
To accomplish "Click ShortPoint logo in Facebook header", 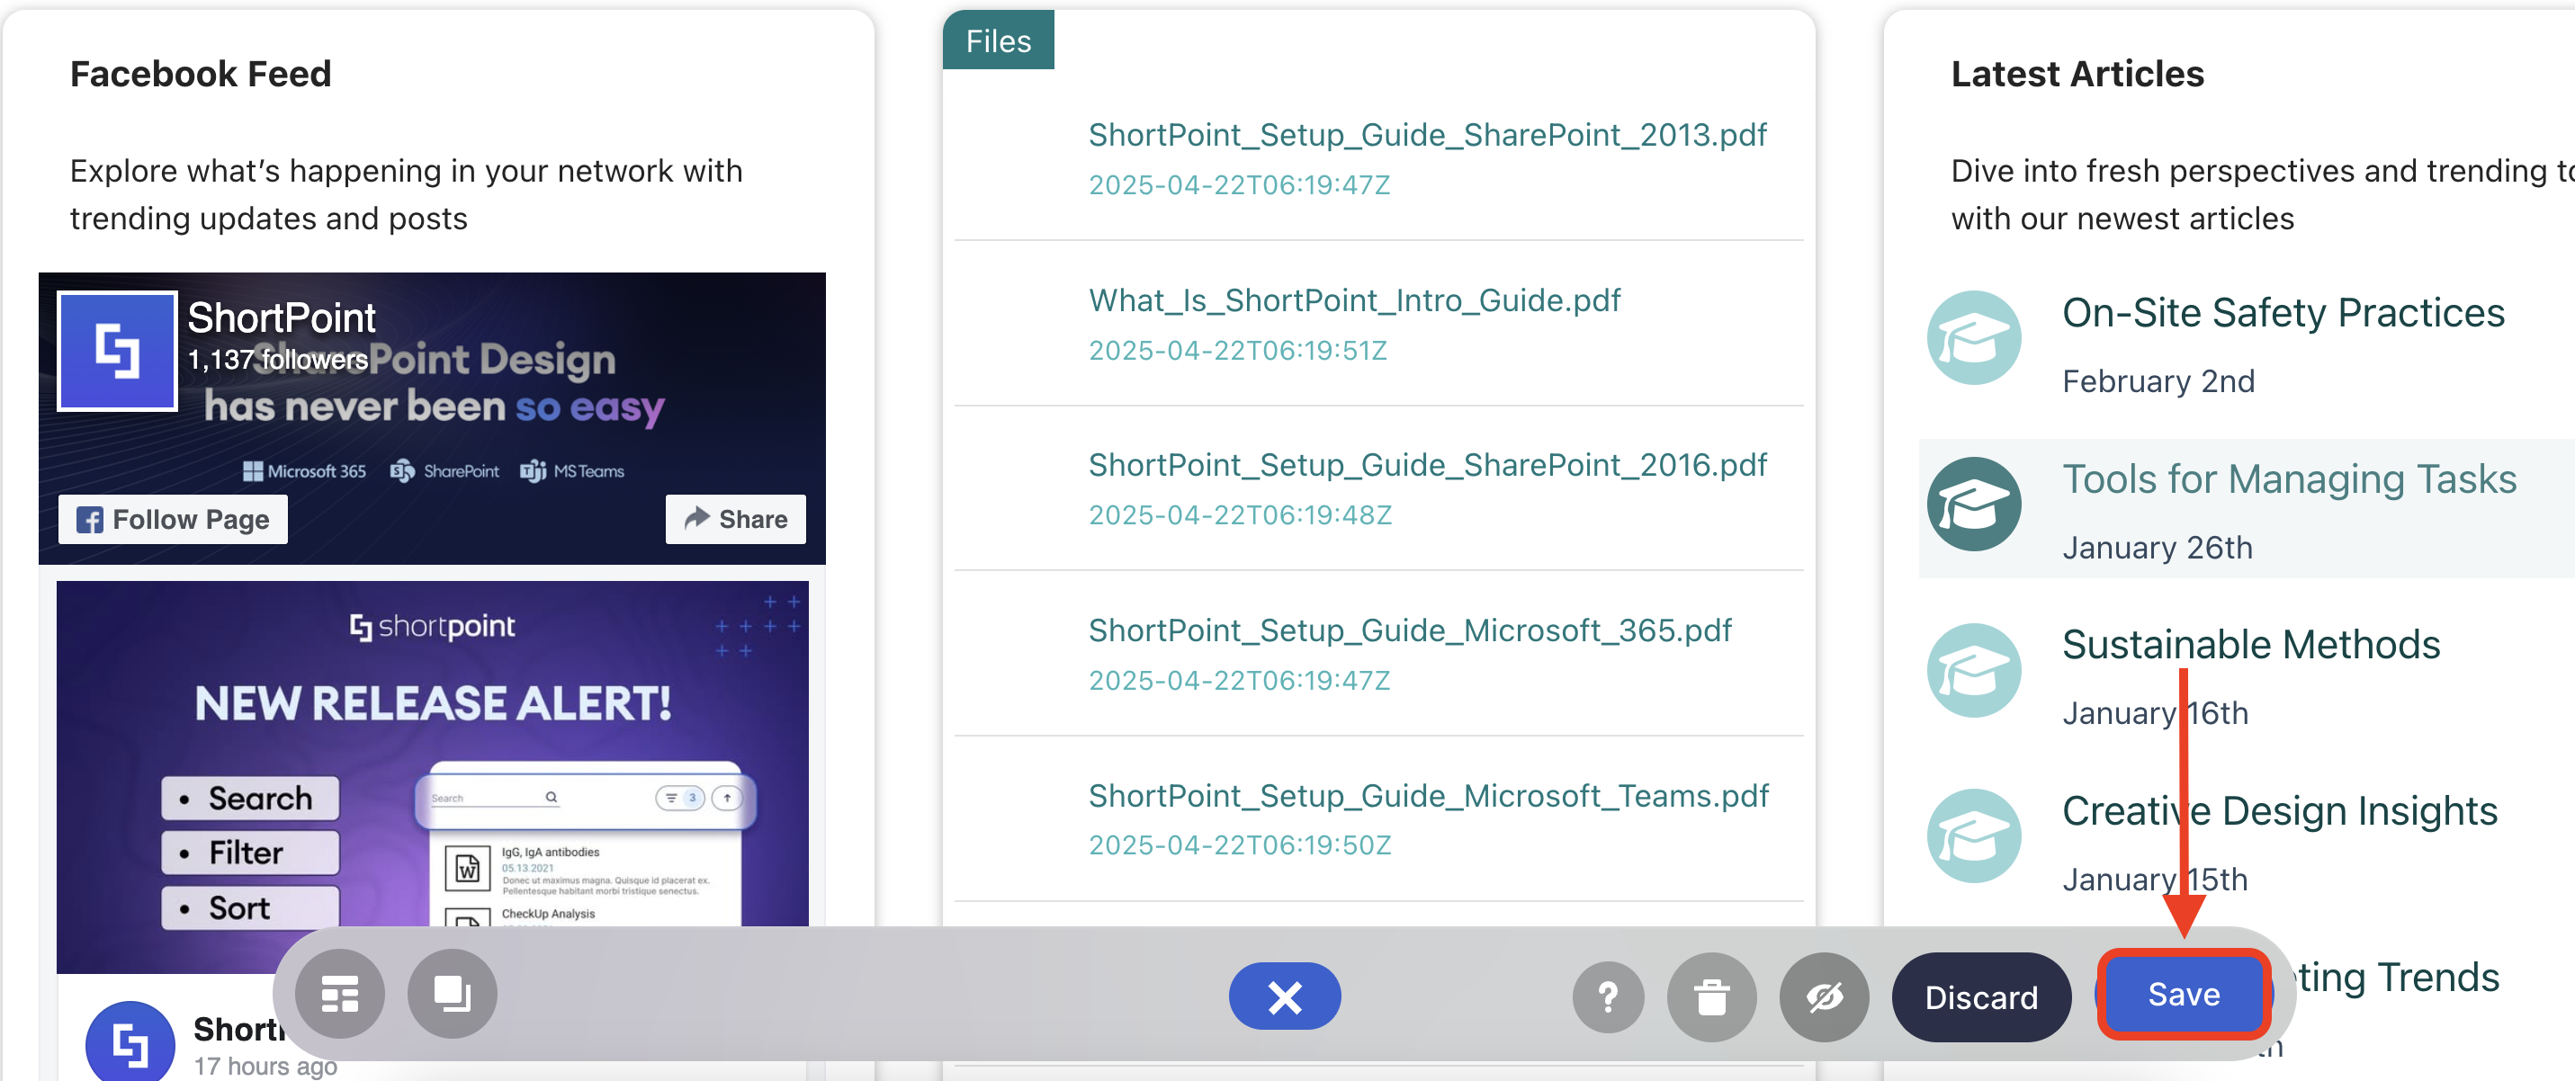I will point(117,351).
